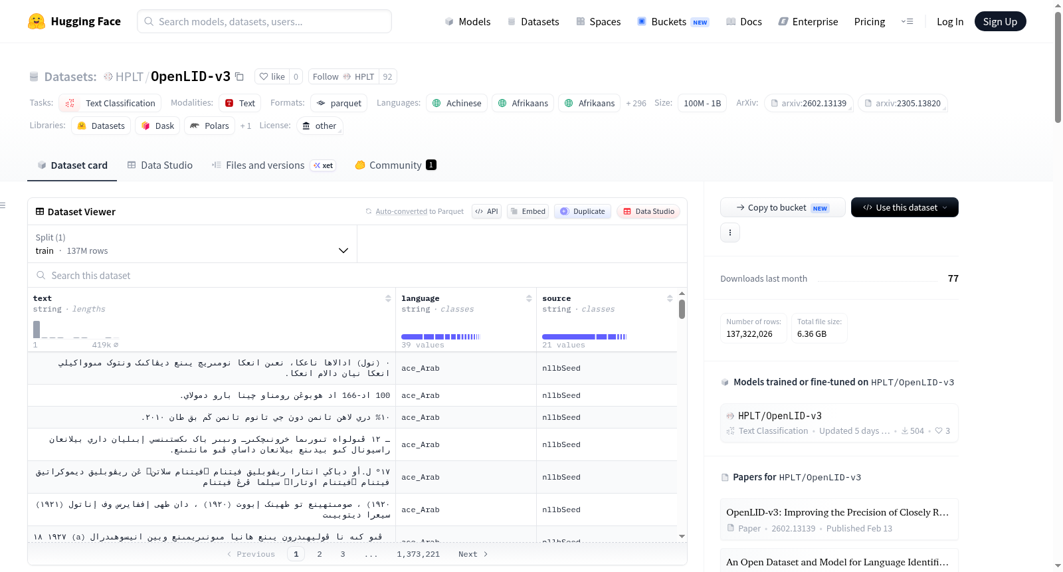This screenshot has width=1063, height=572.
Task: Open the Docs page
Action: pyautogui.click(x=744, y=21)
